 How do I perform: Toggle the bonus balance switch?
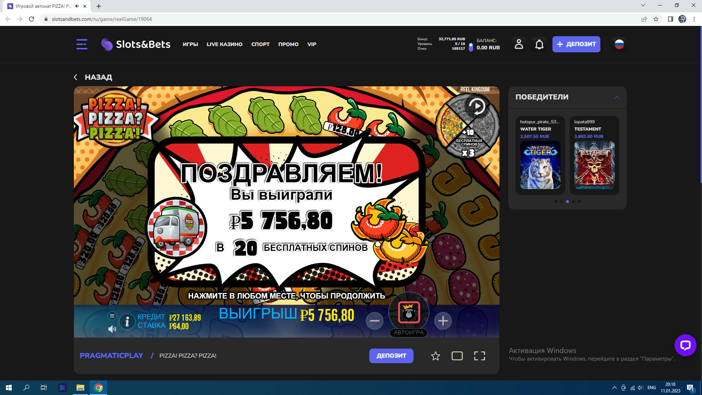pyautogui.click(x=471, y=47)
